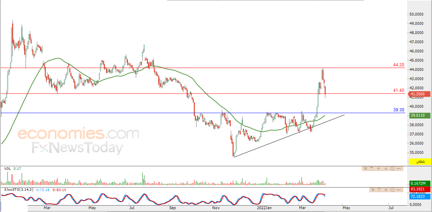Image resolution: width=432 pixels, height=212 pixels.
Task: Select the VOL 0.17 indicator label
Action: click(12, 169)
